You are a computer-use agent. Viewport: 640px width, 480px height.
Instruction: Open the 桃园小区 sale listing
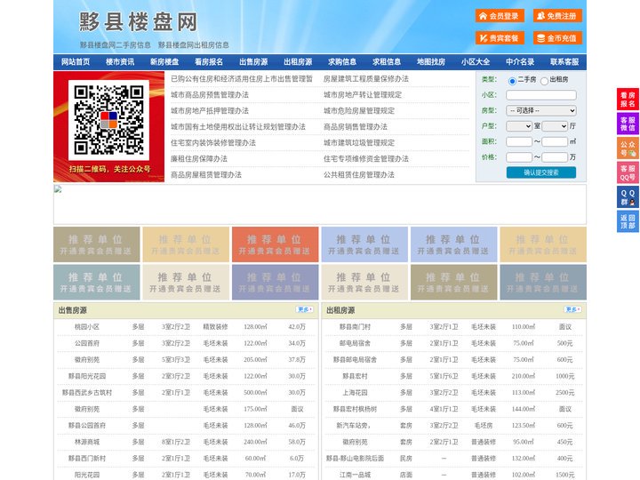click(87, 327)
